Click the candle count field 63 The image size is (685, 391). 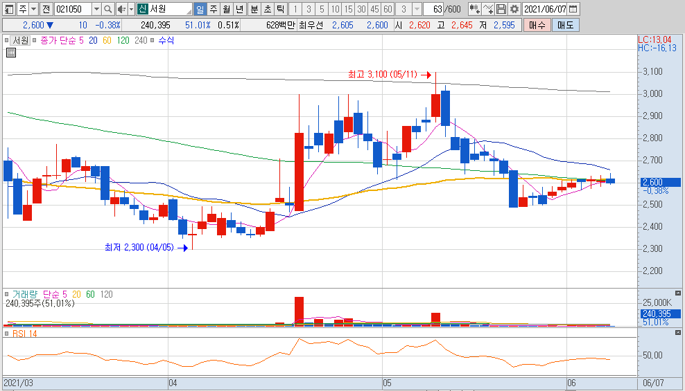point(434,9)
